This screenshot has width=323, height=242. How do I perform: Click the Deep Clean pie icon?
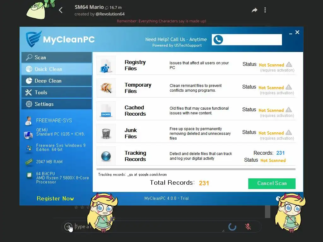[29, 81]
